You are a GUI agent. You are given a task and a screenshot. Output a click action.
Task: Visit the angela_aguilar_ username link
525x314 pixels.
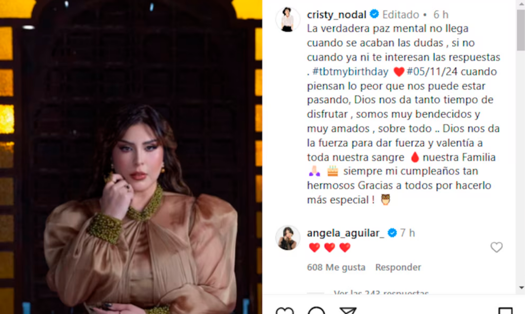(346, 233)
